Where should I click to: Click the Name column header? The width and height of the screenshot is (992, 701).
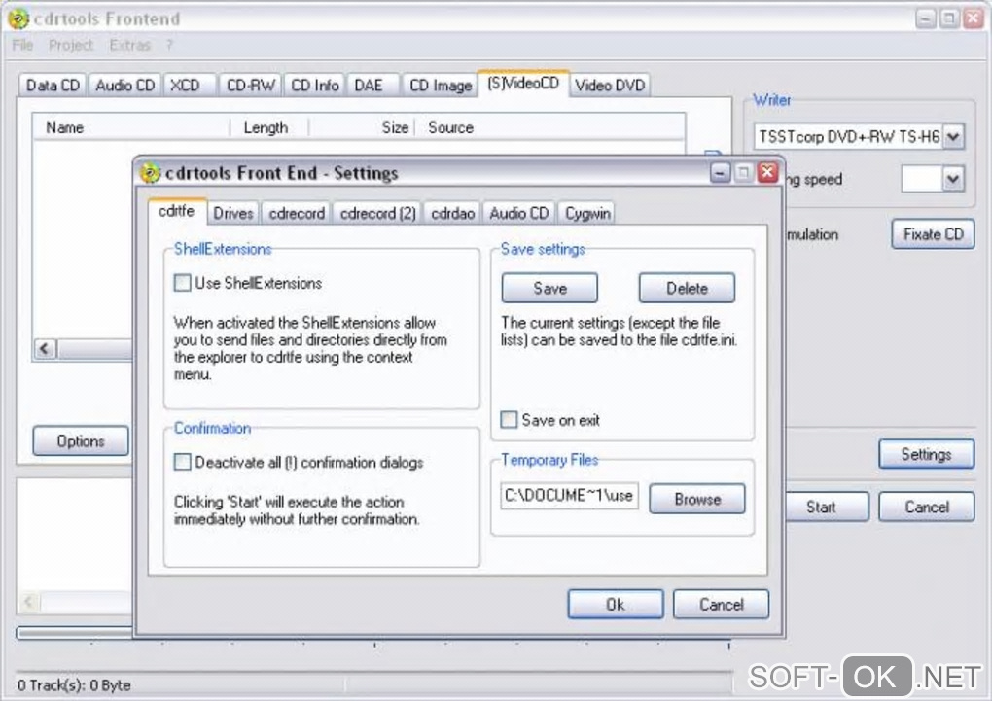131,127
